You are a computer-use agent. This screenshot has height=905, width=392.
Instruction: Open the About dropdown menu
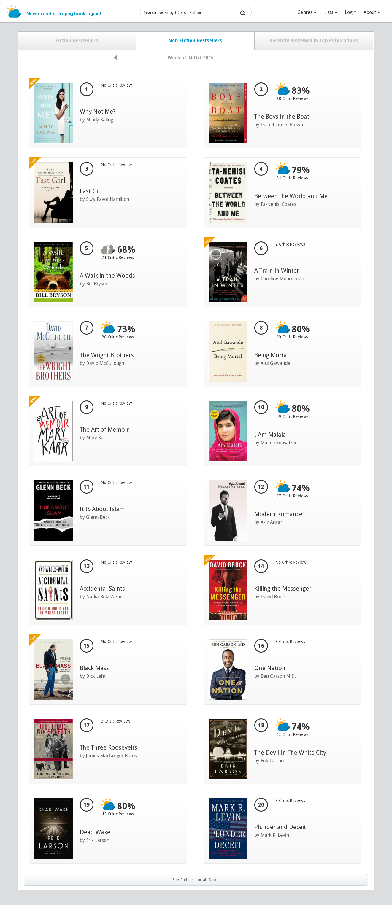coord(372,12)
